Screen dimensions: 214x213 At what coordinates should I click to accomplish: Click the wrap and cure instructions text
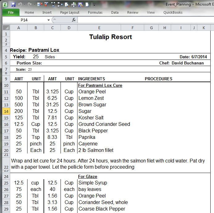[108, 164]
